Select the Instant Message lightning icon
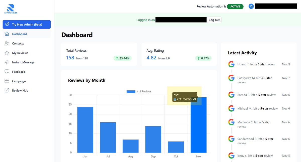Image resolution: width=301 pixels, height=162 pixels. tap(8, 62)
